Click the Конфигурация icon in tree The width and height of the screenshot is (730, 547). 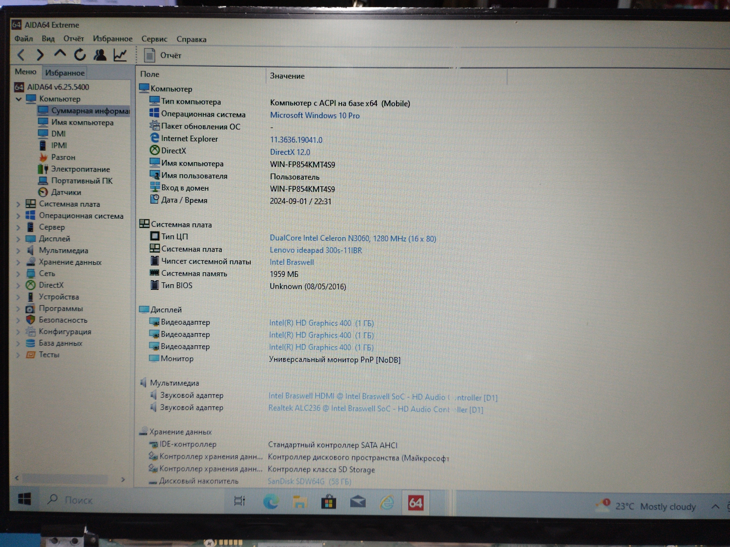[30, 331]
